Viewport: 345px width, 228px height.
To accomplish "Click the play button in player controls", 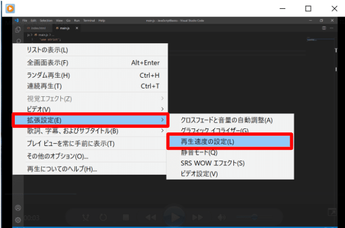I will (x=174, y=217).
